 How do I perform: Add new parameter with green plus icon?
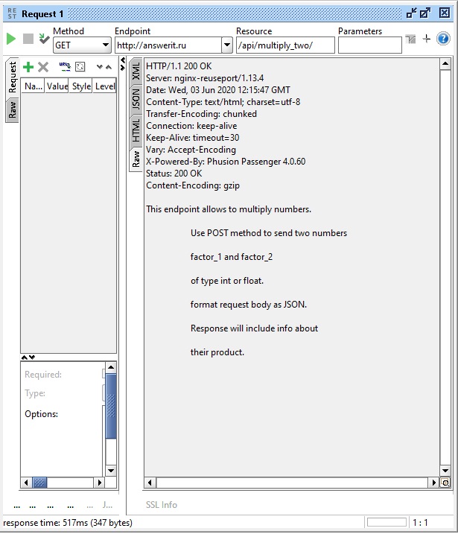point(28,67)
